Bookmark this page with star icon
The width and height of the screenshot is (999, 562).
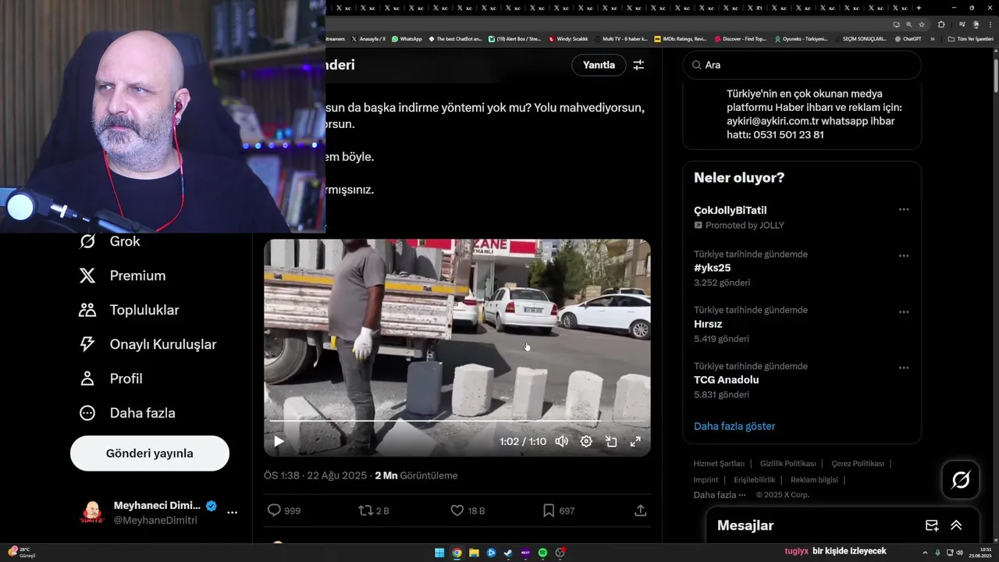(x=921, y=24)
